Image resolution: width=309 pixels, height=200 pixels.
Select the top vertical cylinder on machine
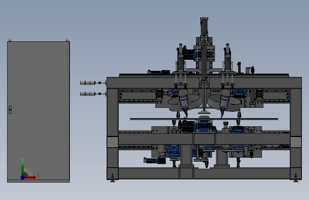click(204, 27)
